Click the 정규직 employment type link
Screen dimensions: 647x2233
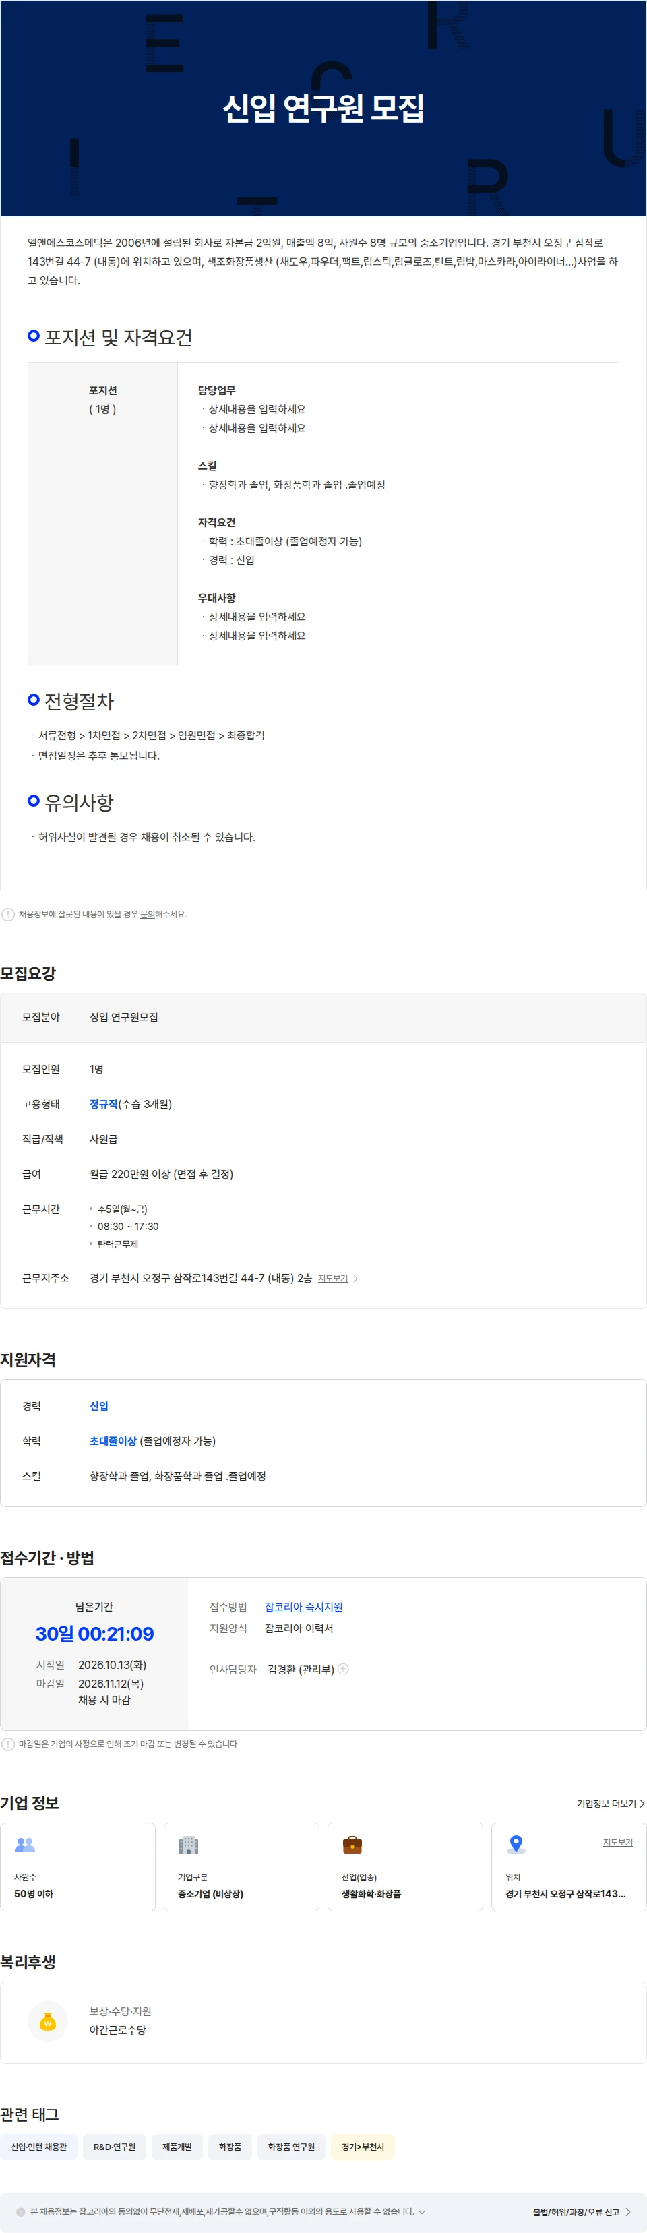point(103,1103)
